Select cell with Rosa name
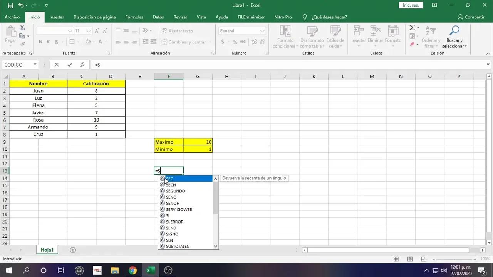 coord(38,120)
